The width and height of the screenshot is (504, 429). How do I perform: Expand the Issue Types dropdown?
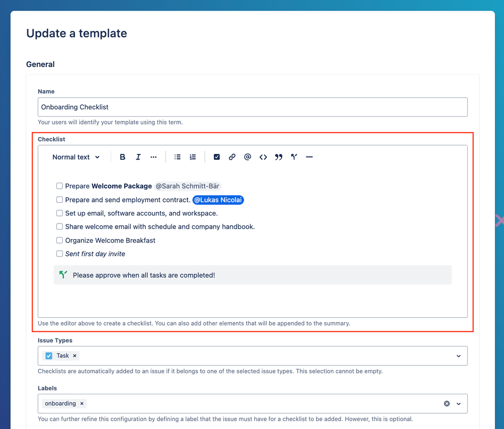click(x=459, y=356)
